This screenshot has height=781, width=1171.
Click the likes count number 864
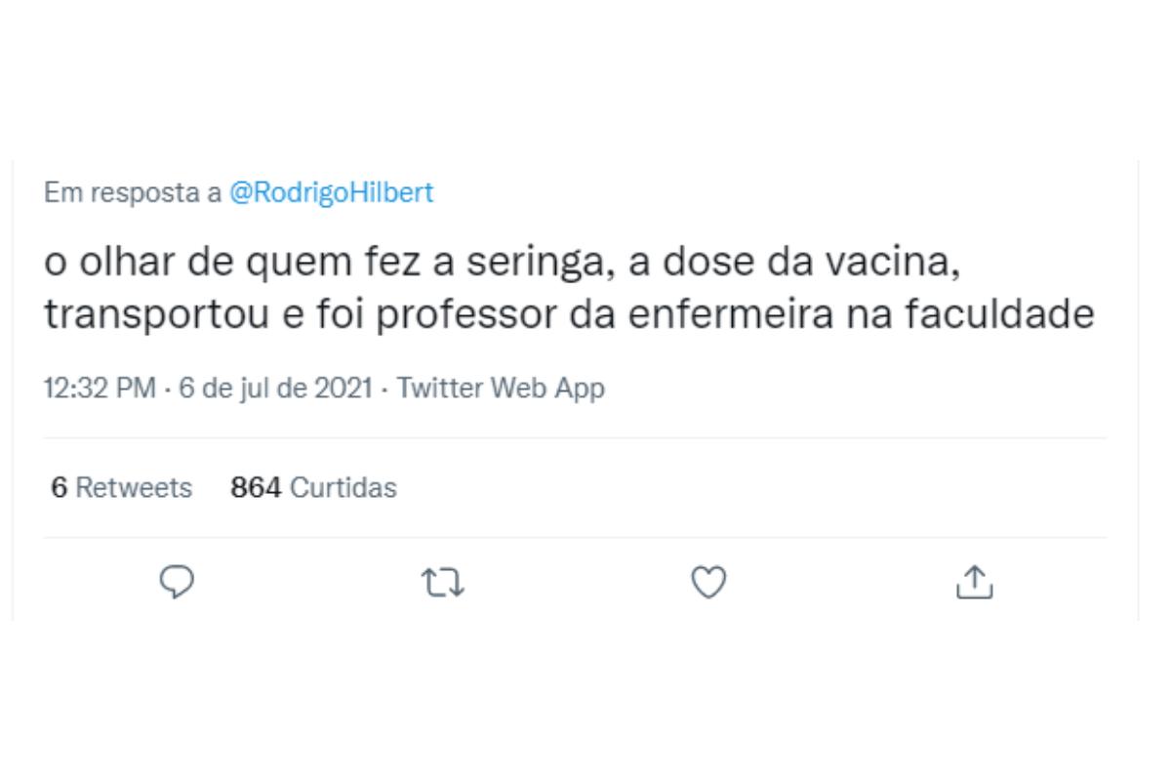point(256,487)
